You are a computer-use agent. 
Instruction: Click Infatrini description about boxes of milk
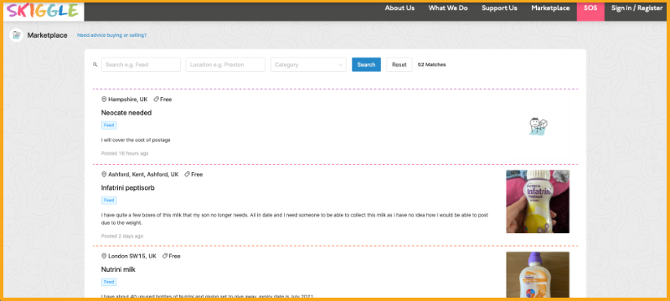pos(295,219)
